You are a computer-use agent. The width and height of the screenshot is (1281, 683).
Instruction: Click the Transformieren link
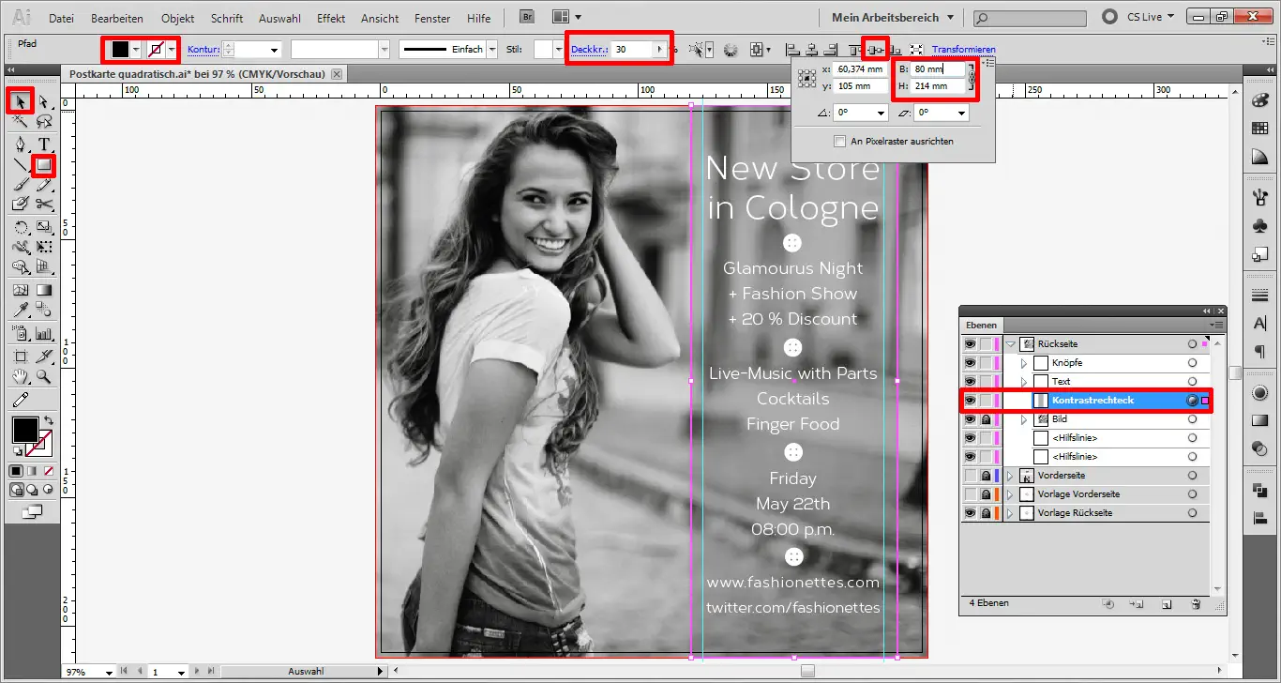pyautogui.click(x=963, y=50)
